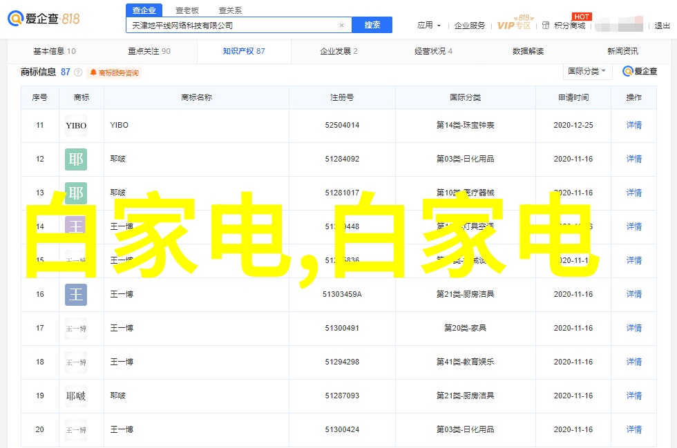
Task: Click the 商标信息 87 section heading
Action: [x=46, y=72]
